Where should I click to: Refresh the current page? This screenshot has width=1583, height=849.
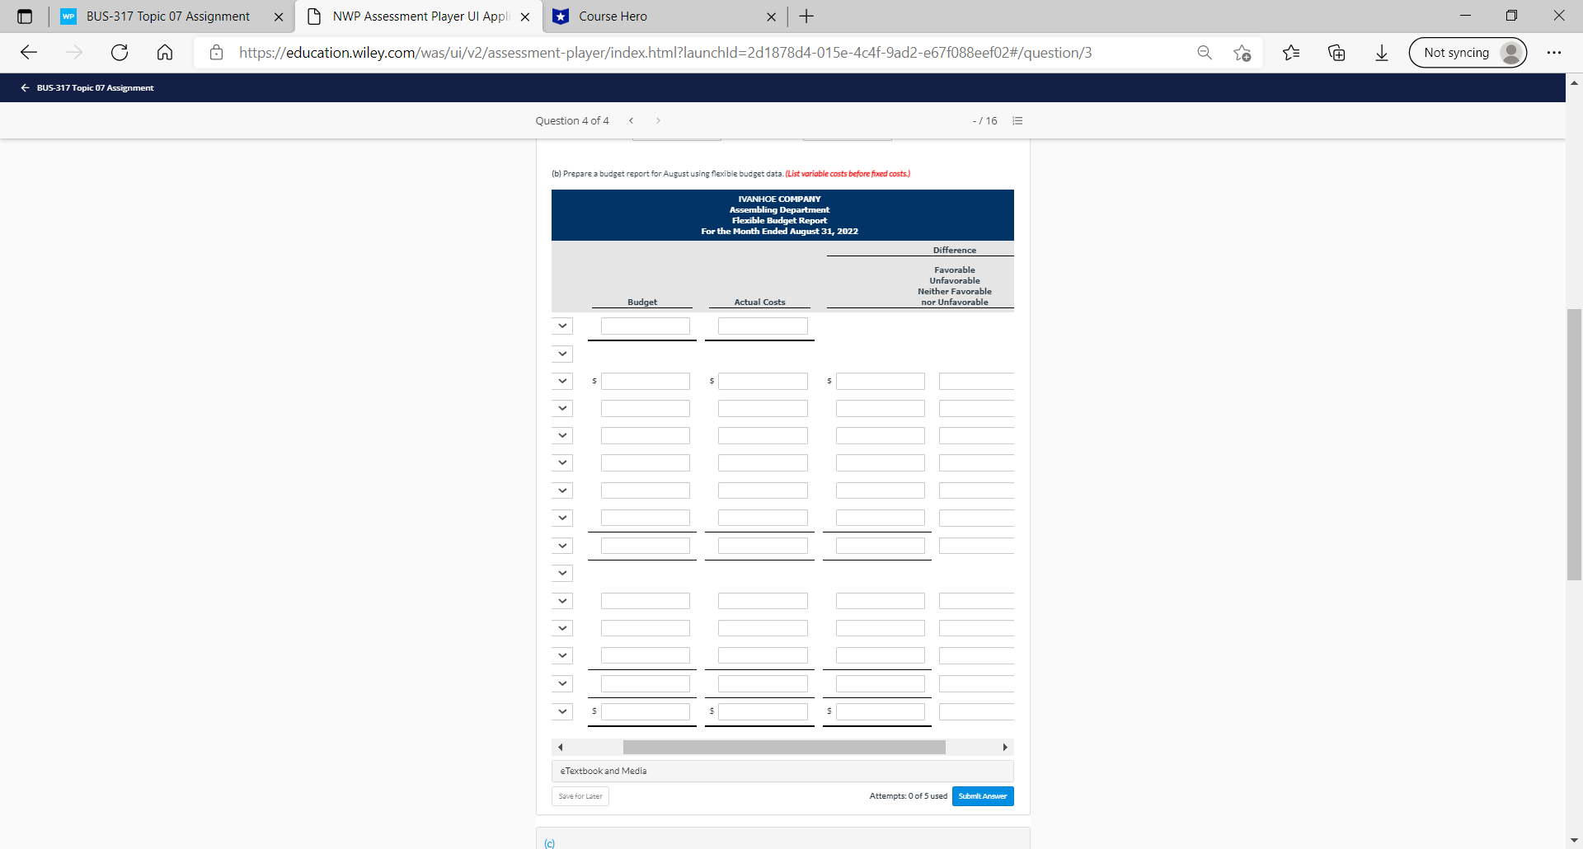click(120, 52)
